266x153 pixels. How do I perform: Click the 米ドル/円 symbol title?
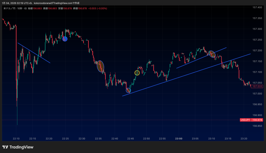coord(9,8)
